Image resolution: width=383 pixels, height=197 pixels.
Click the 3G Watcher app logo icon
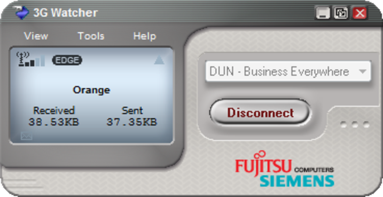tap(22, 13)
